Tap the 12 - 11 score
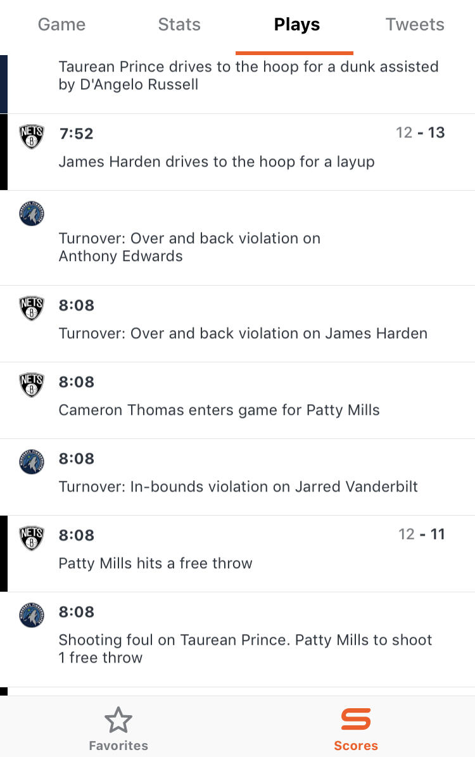Image resolution: width=475 pixels, height=757 pixels. click(421, 535)
